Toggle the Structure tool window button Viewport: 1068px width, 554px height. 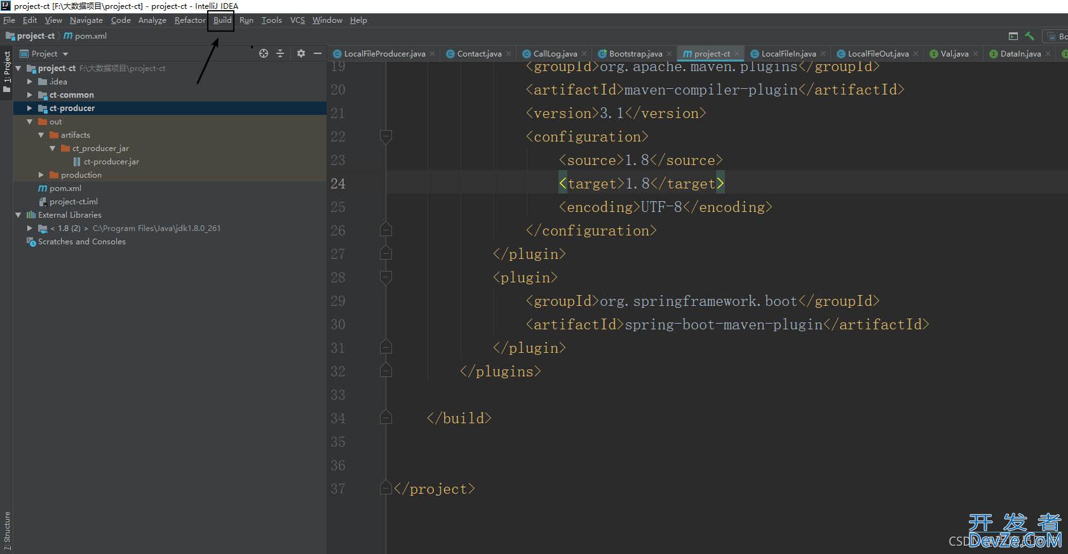tap(6, 531)
